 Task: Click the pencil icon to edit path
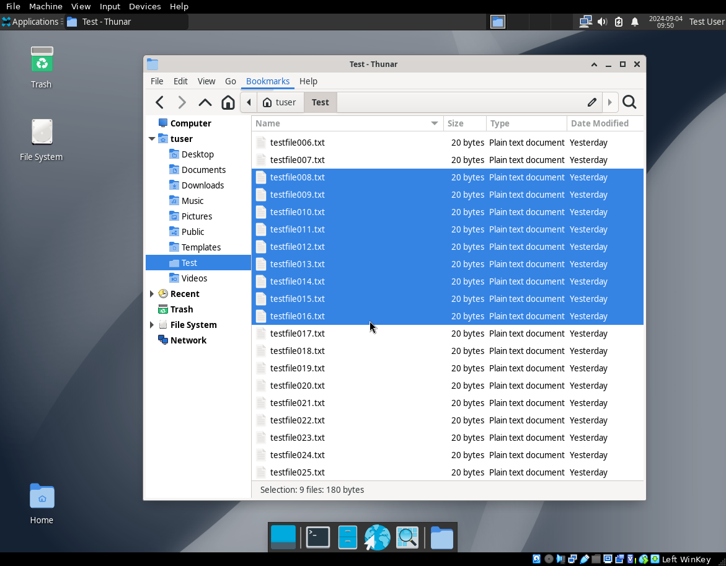click(x=591, y=102)
